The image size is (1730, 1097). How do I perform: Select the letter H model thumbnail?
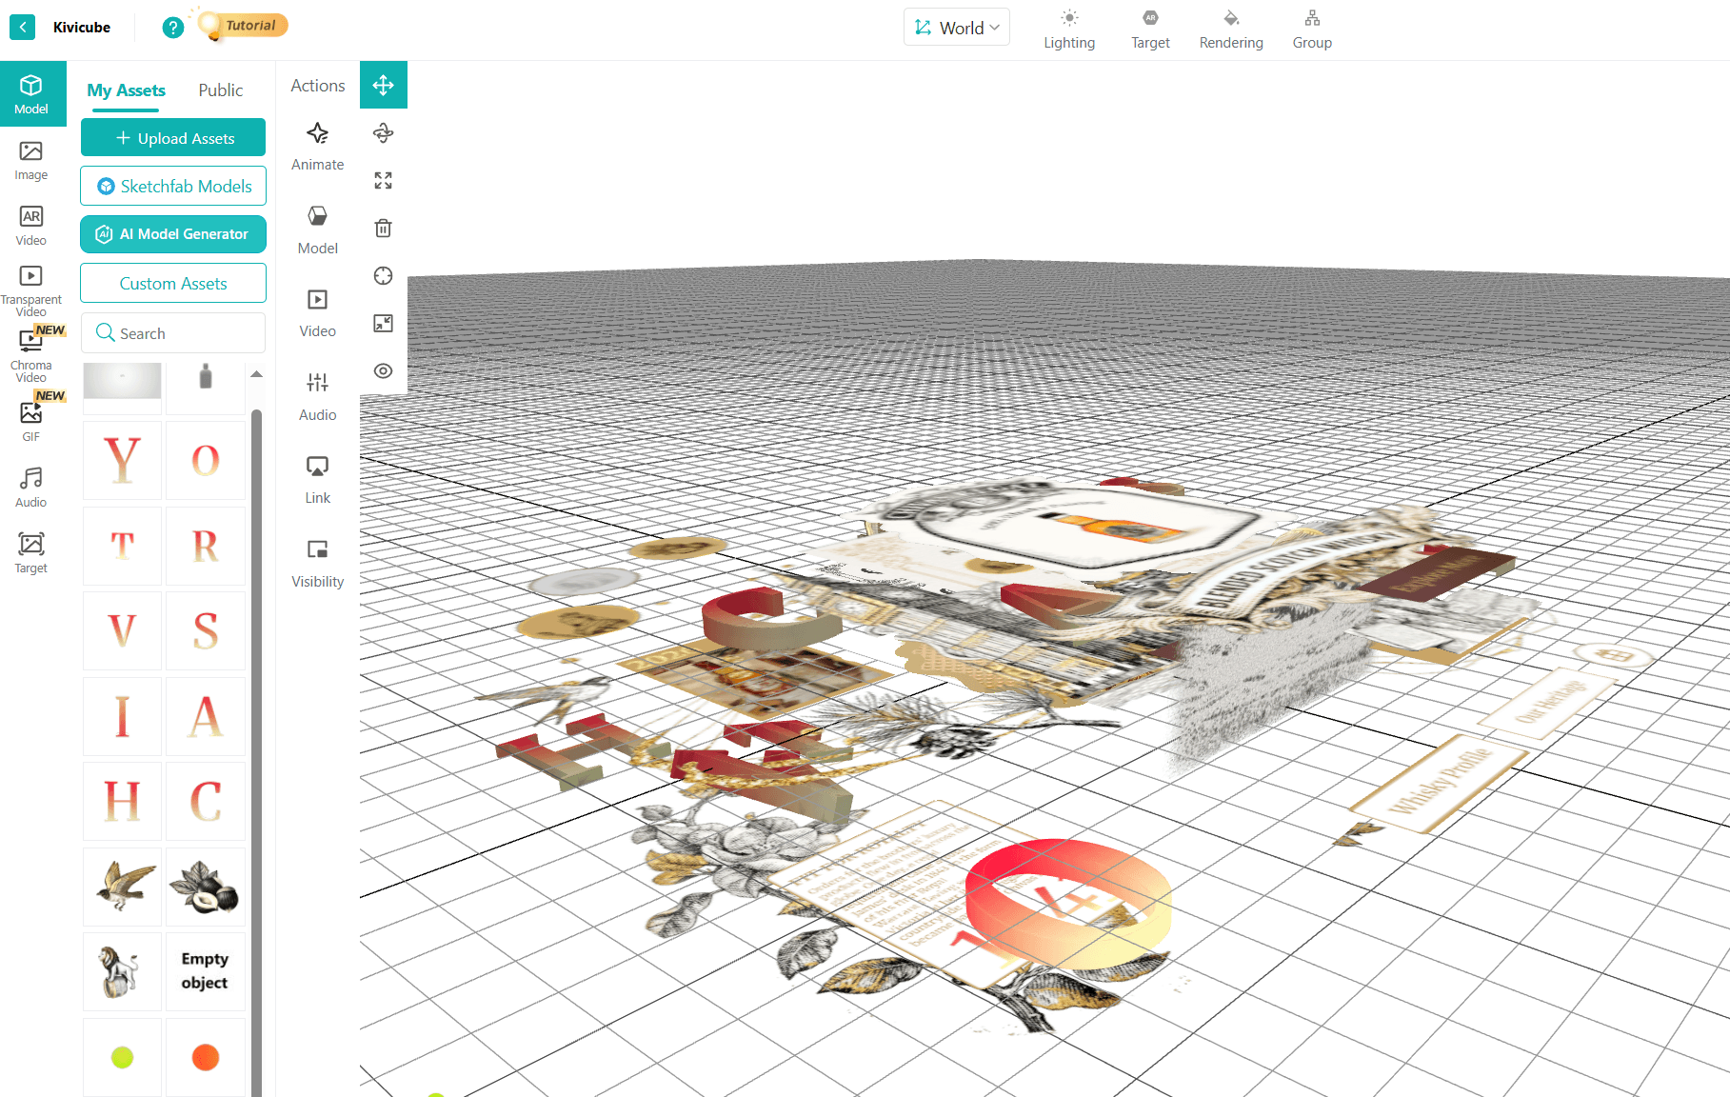tap(122, 801)
